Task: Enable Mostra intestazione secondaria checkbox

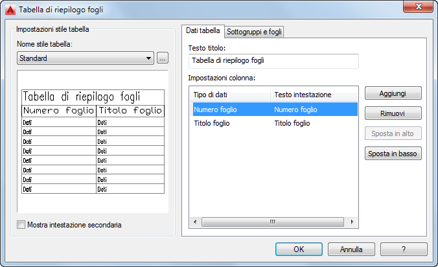Action: tap(22, 225)
